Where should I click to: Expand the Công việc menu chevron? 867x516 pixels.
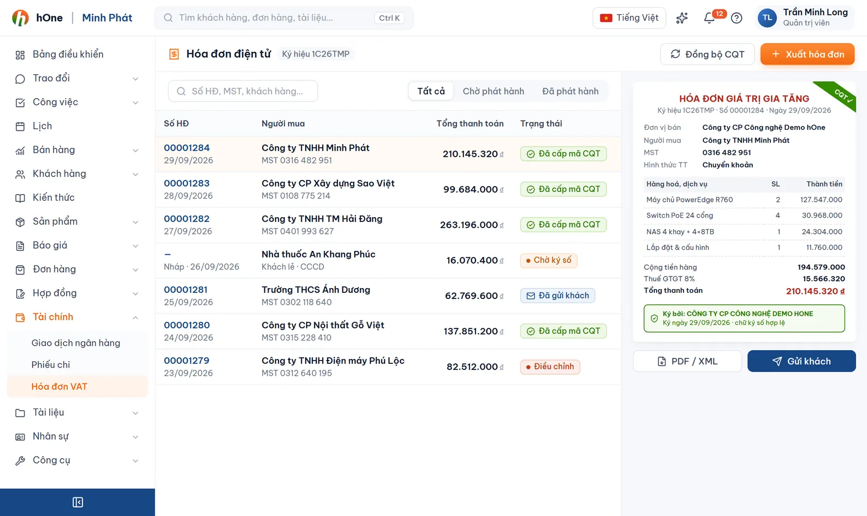click(x=135, y=103)
